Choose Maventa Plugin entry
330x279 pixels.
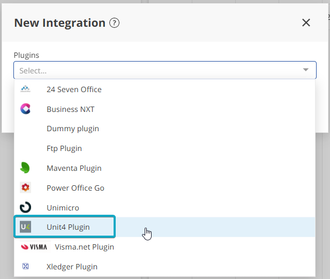(74, 168)
